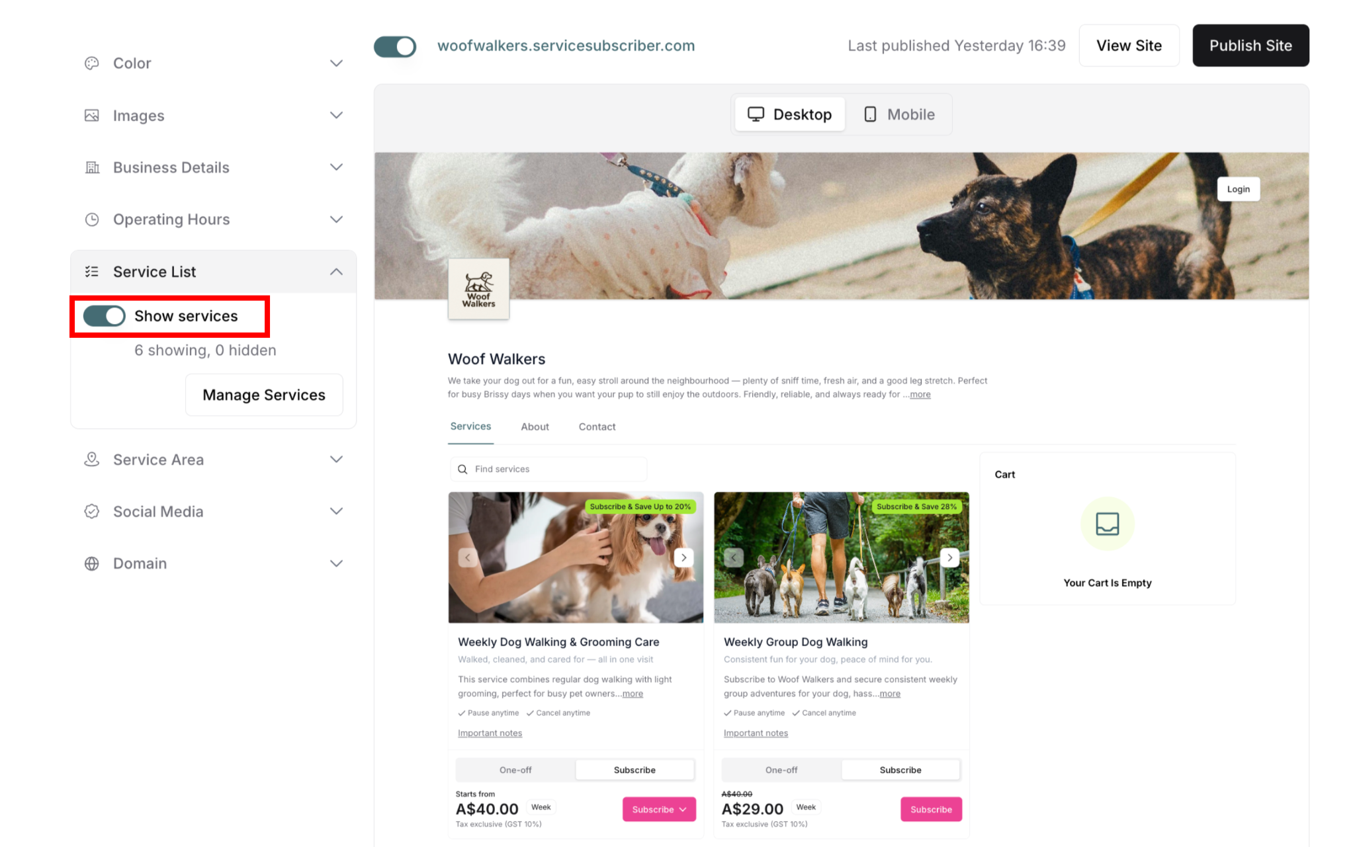Toggle the site online switch beside URL
Image resolution: width=1355 pixels, height=847 pixels.
(x=395, y=46)
